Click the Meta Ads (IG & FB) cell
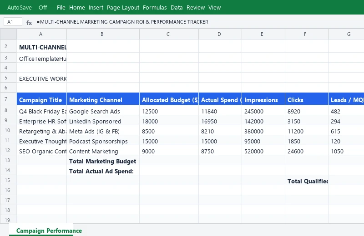The image size is (364, 236). point(103,130)
